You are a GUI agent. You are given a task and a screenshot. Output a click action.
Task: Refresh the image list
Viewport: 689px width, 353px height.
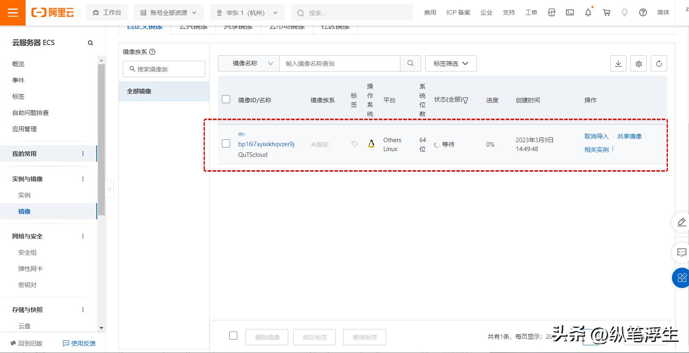click(659, 63)
